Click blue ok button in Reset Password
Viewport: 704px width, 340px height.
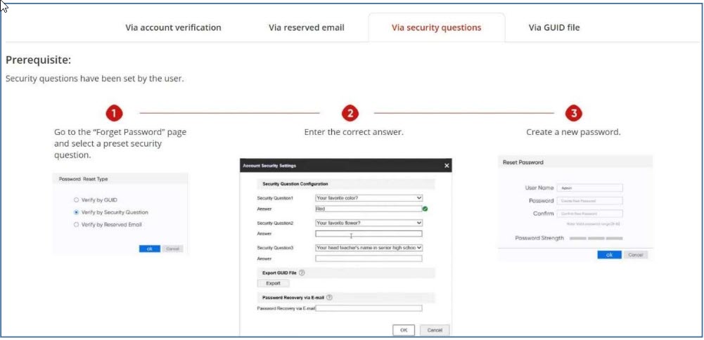(609, 254)
